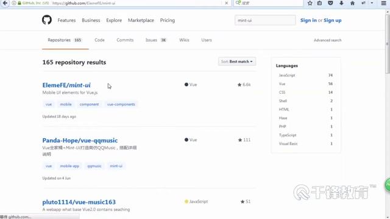Screen dimensions: 390x219
Task: Bookmark this page with the star icon
Action: click(310, 3)
